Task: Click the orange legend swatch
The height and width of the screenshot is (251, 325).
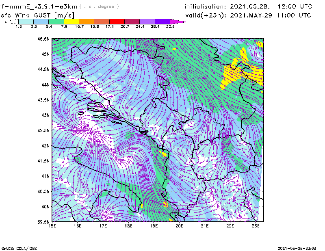Action: 87,22
